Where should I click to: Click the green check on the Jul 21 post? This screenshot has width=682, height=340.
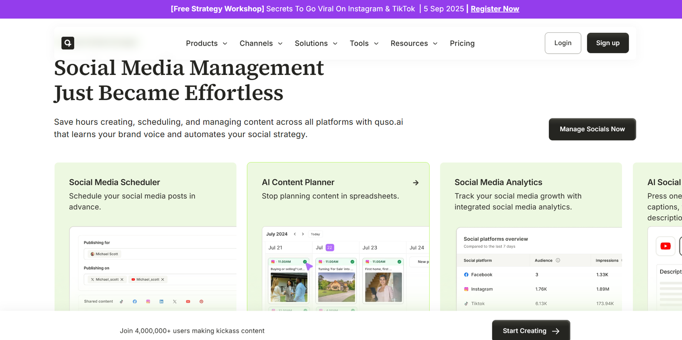tap(305, 262)
